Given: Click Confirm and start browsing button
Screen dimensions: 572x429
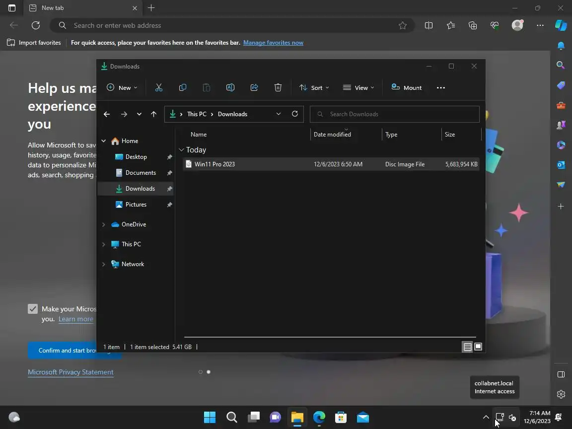Looking at the screenshot, I should click(x=62, y=350).
